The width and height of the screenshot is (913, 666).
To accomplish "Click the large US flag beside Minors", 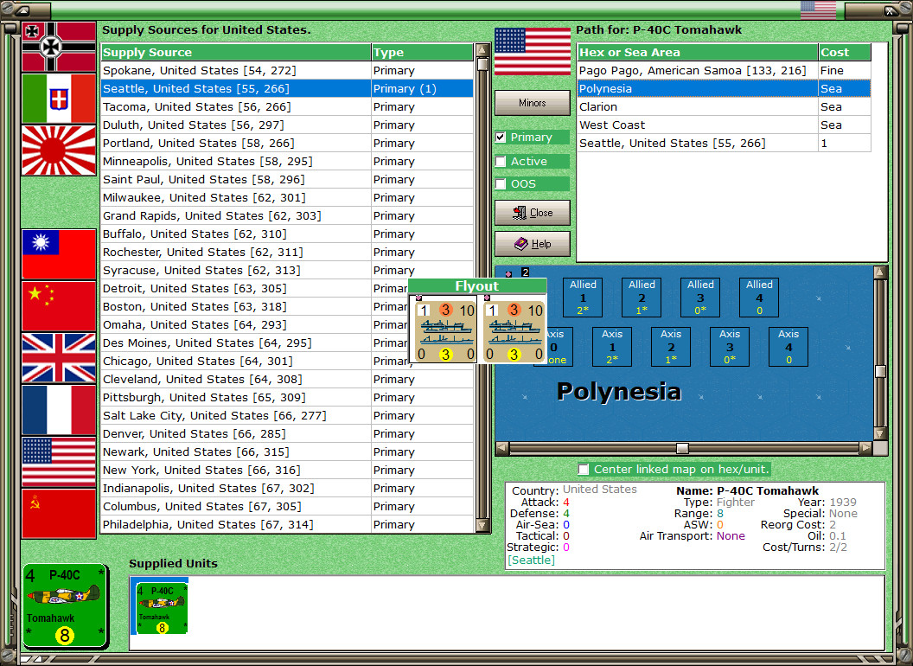I will 533,51.
